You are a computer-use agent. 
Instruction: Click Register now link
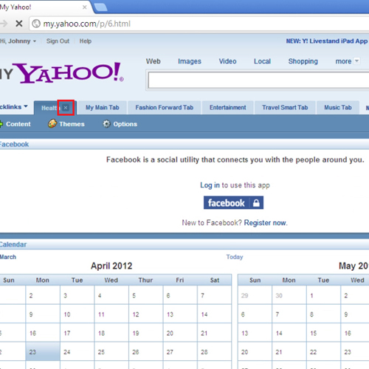(x=266, y=223)
